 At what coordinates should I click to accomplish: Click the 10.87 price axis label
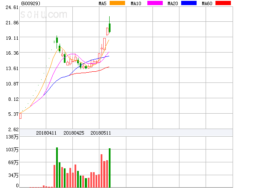[x=12, y=84]
